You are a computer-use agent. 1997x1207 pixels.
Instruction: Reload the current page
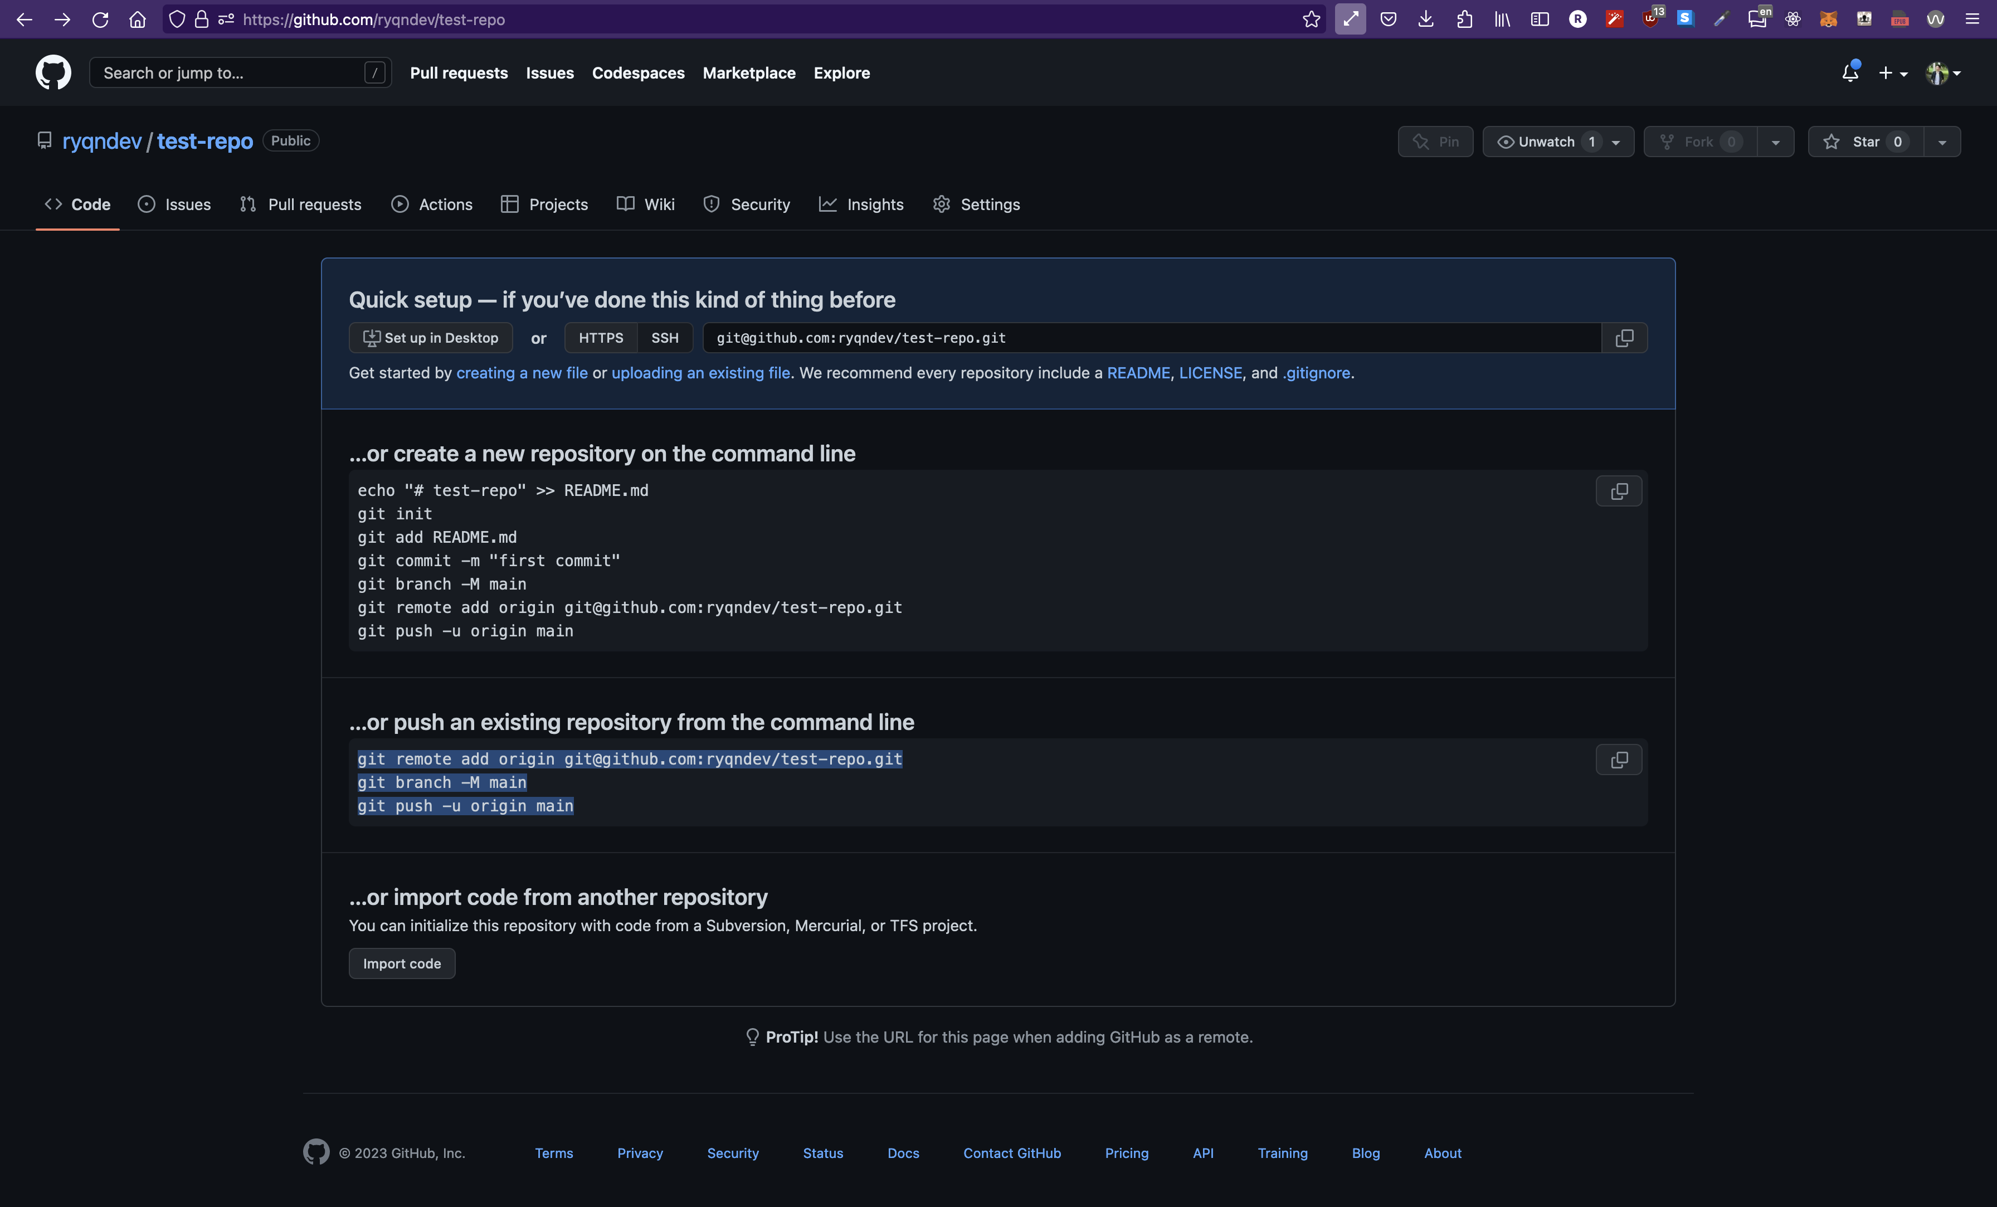click(100, 20)
